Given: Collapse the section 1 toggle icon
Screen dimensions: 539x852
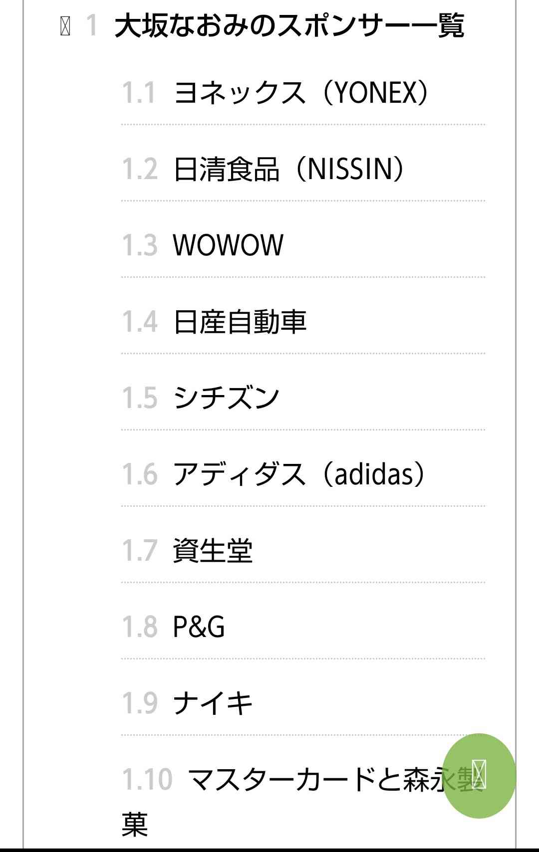Looking at the screenshot, I should coord(65,26).
